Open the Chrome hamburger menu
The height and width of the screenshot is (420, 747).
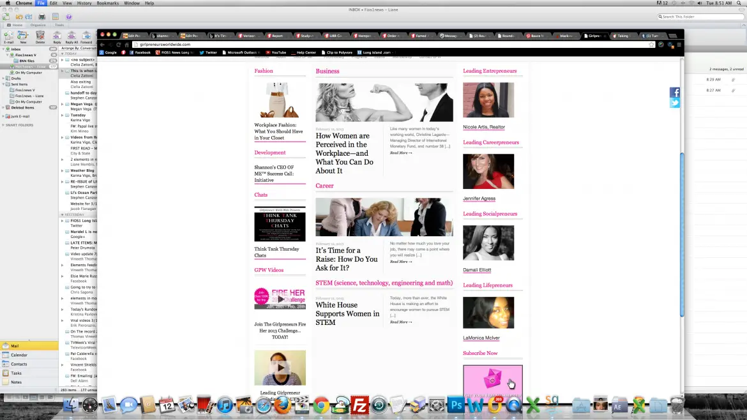pyautogui.click(x=679, y=44)
